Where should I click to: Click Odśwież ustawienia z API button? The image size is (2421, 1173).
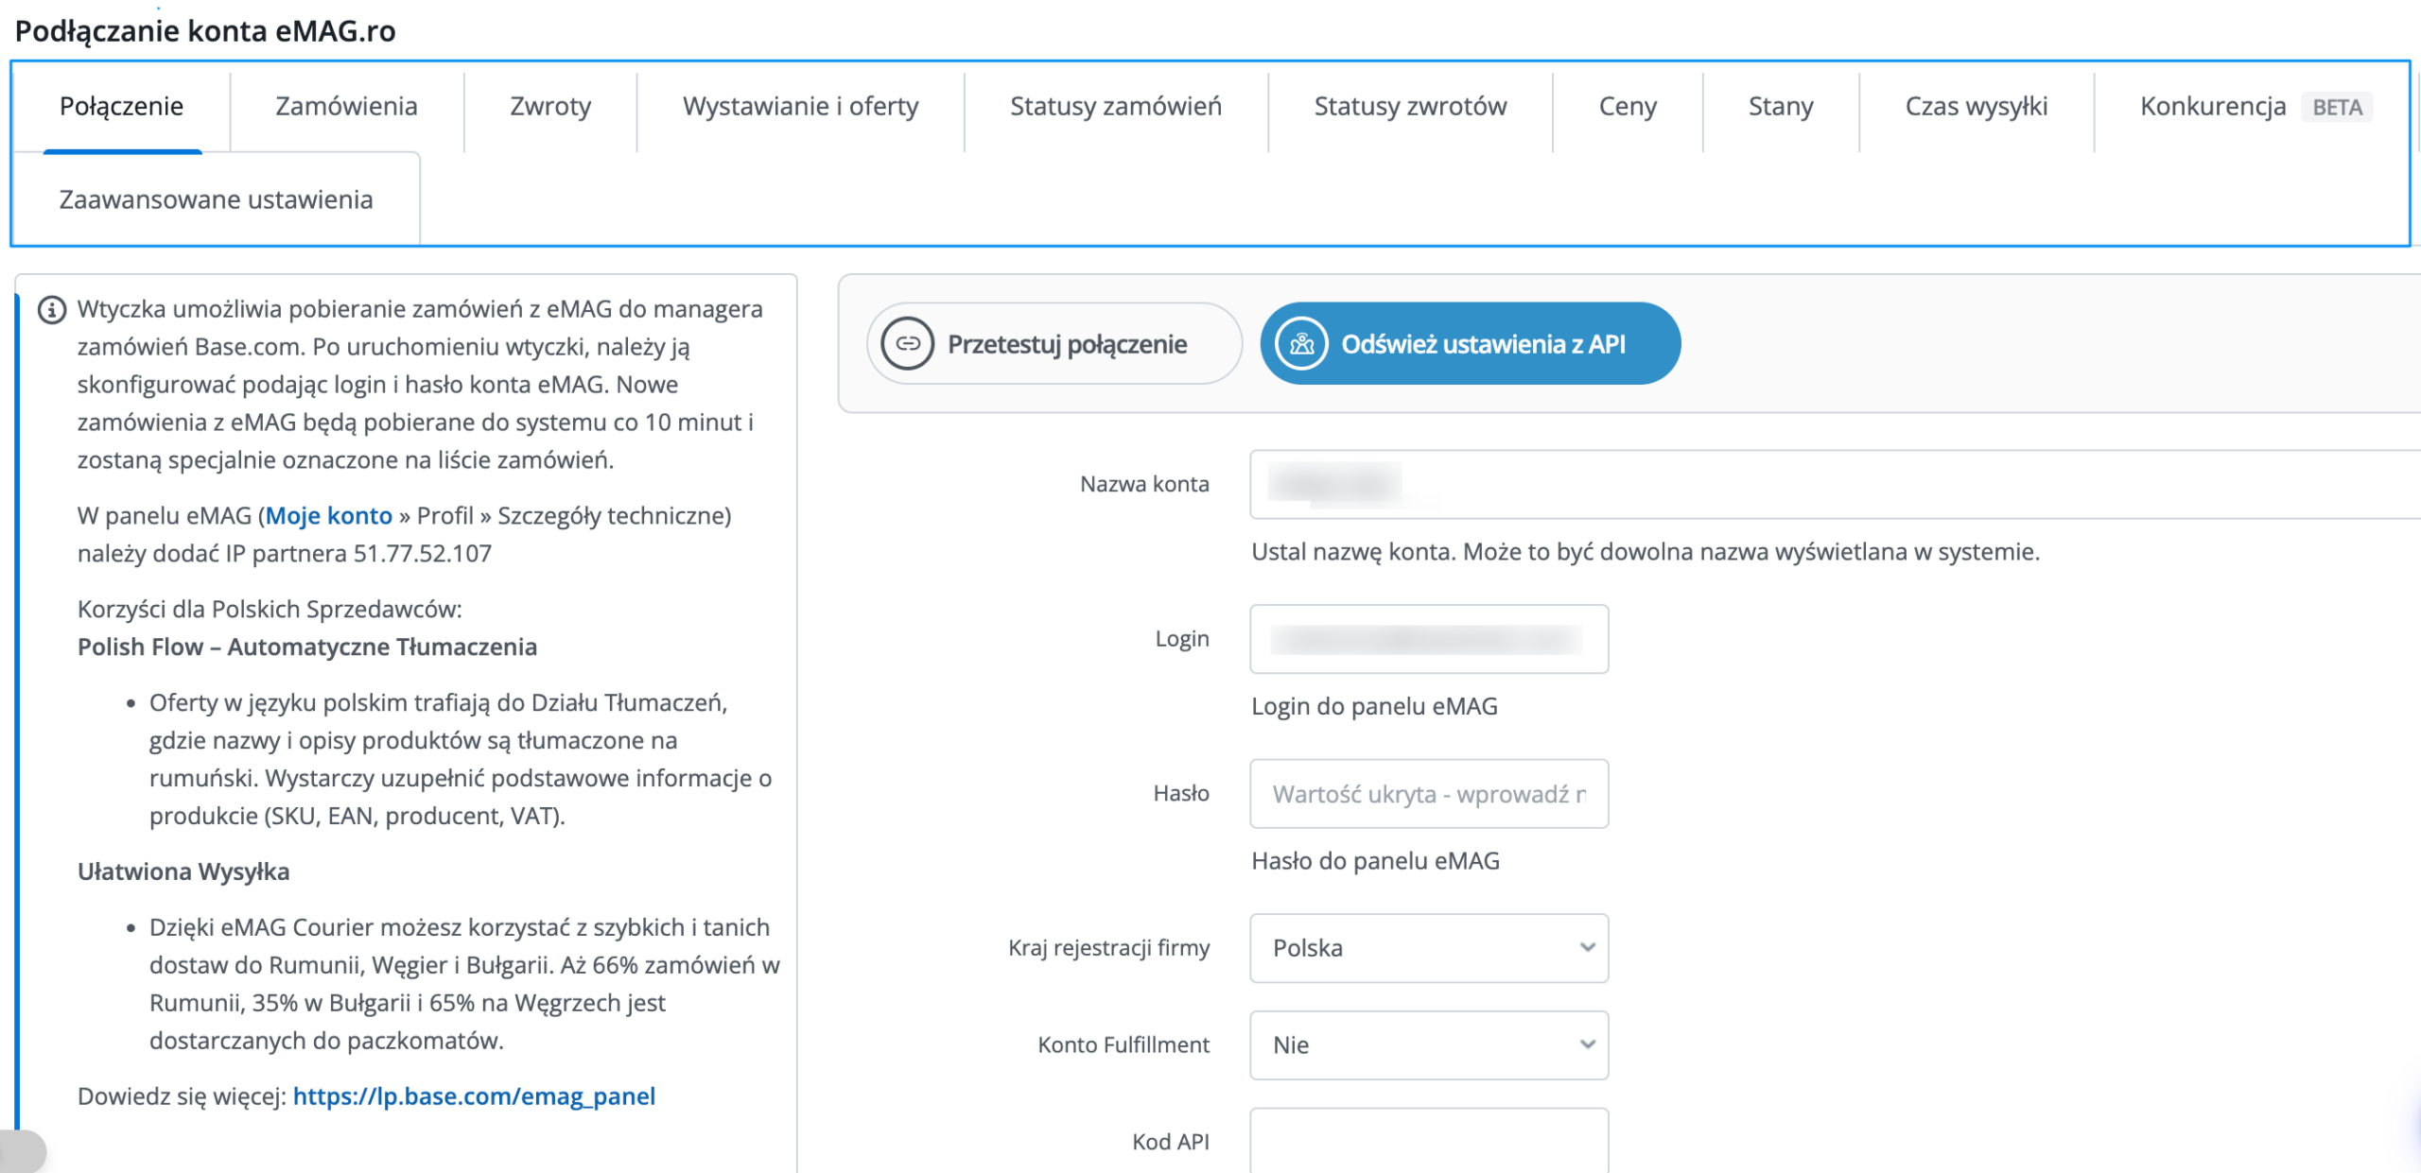[x=1470, y=344]
